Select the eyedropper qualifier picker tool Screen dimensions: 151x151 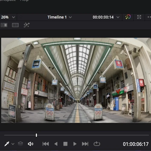tap(7, 144)
